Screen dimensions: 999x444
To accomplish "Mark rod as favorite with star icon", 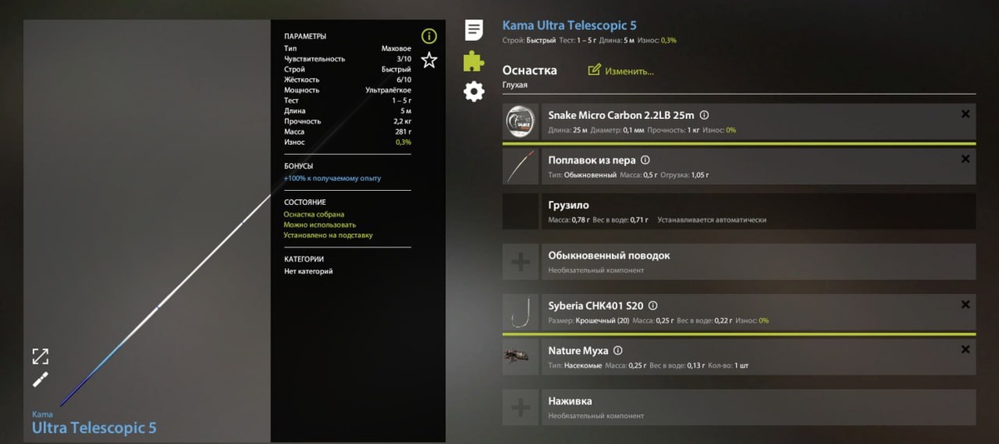I will 429,60.
